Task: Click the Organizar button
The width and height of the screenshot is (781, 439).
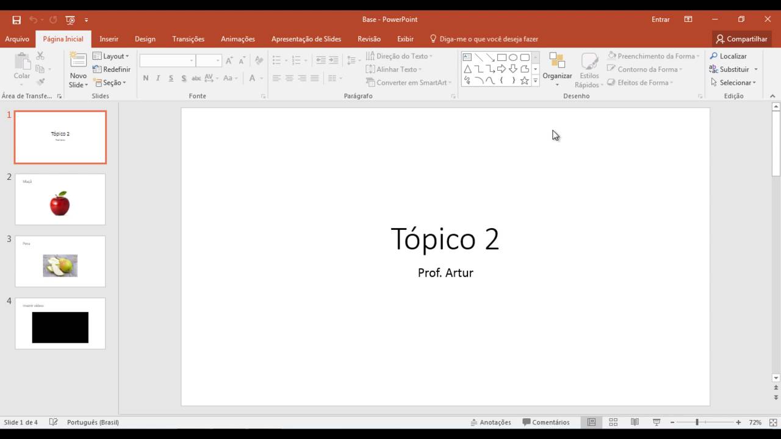Action: click(557, 70)
